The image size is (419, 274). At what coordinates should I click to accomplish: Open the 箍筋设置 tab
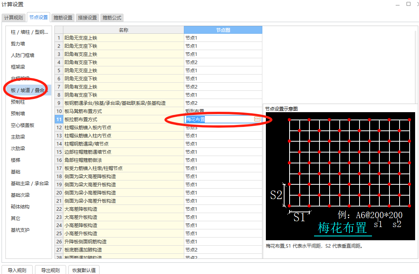click(63, 17)
